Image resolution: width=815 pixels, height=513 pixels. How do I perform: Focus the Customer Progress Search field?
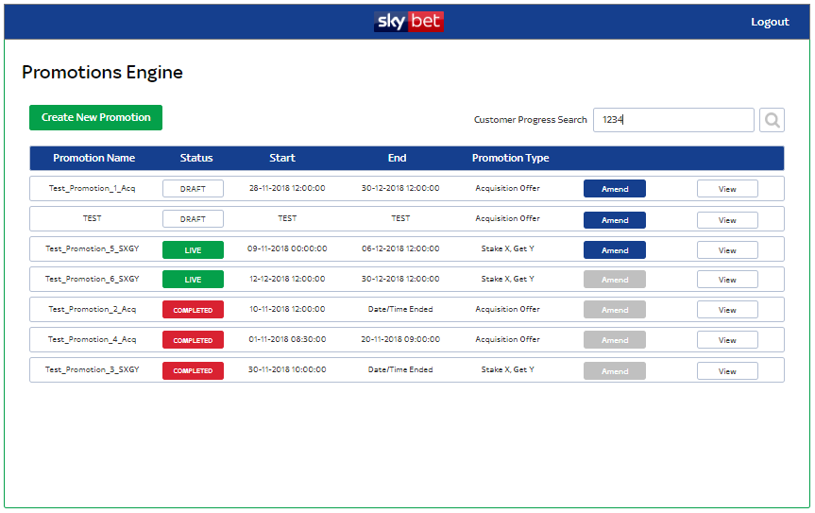pyautogui.click(x=673, y=120)
